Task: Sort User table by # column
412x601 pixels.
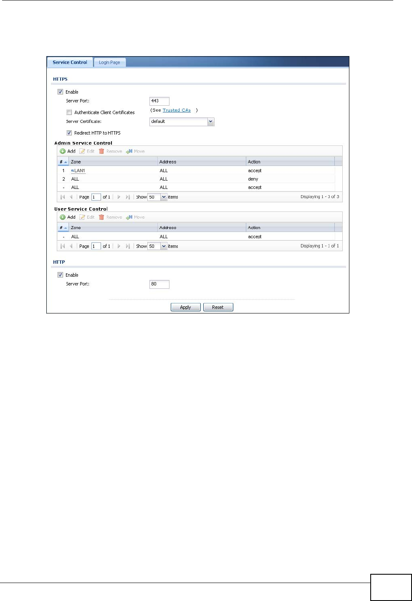Action: click(x=63, y=228)
